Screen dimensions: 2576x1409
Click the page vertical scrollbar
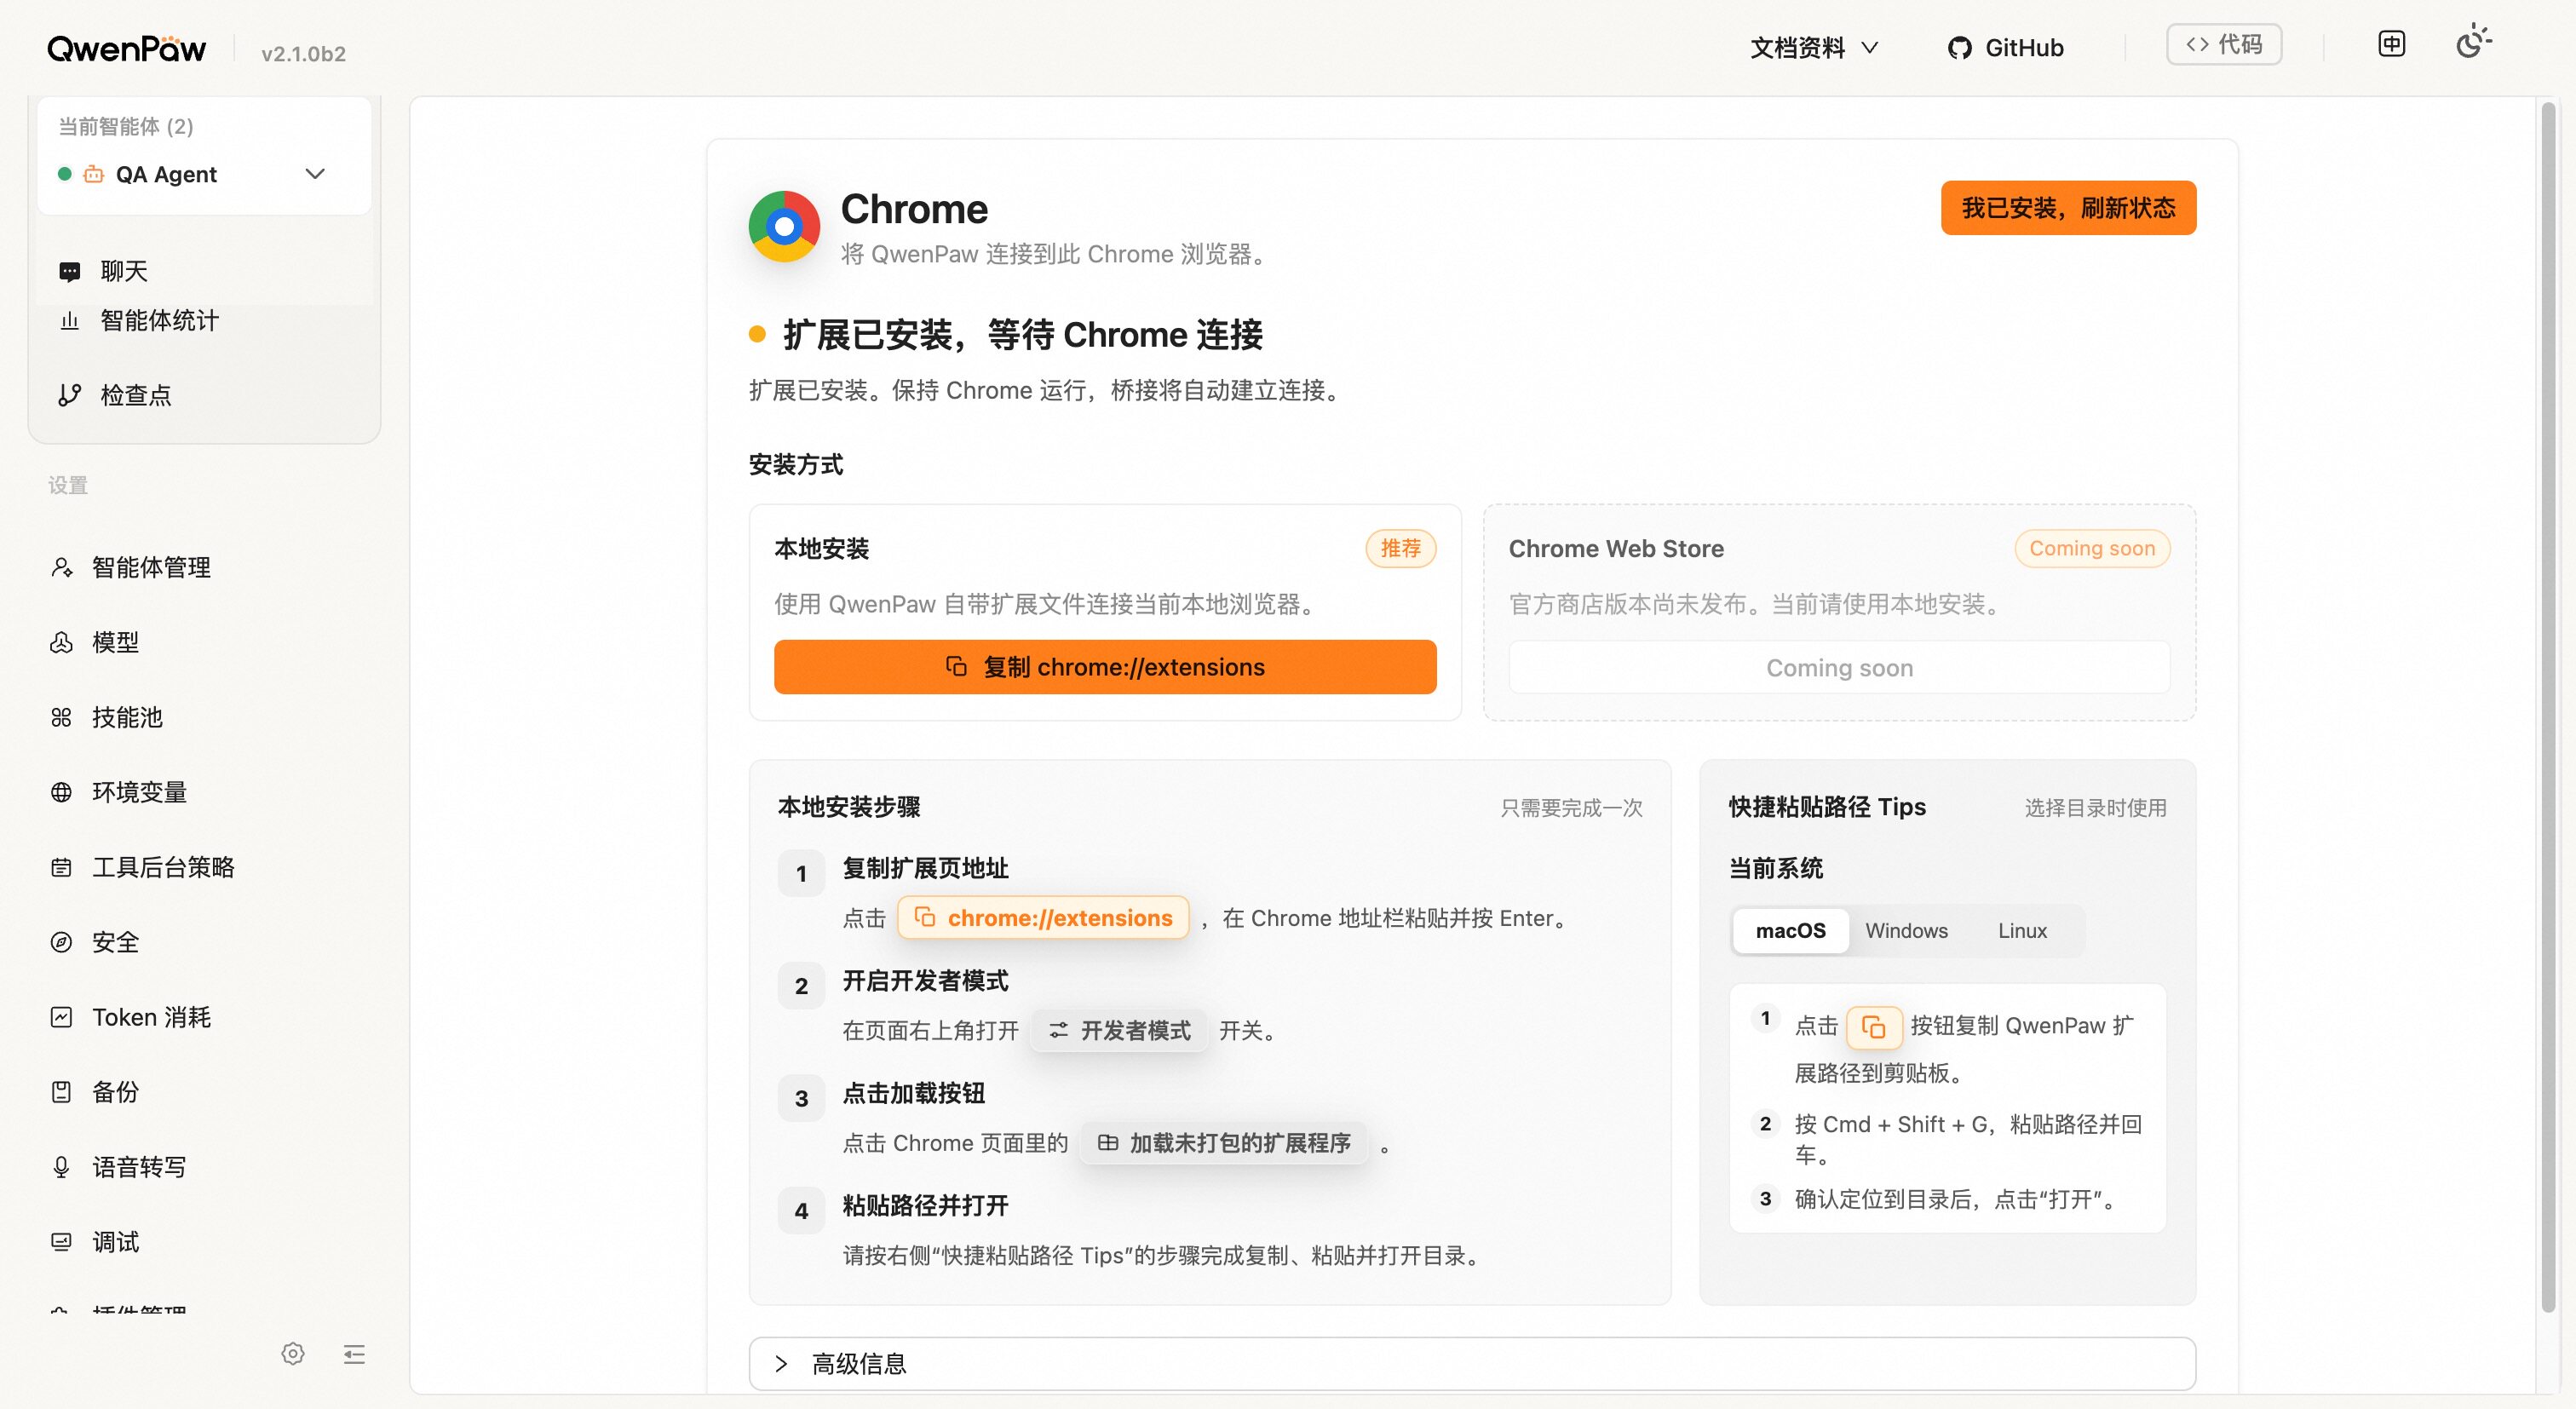point(2548,707)
